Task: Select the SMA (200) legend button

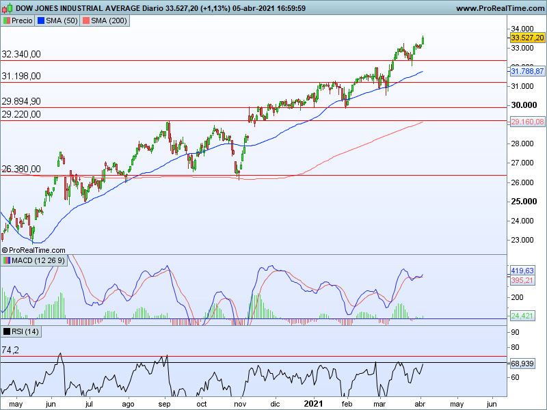Action: (x=105, y=20)
